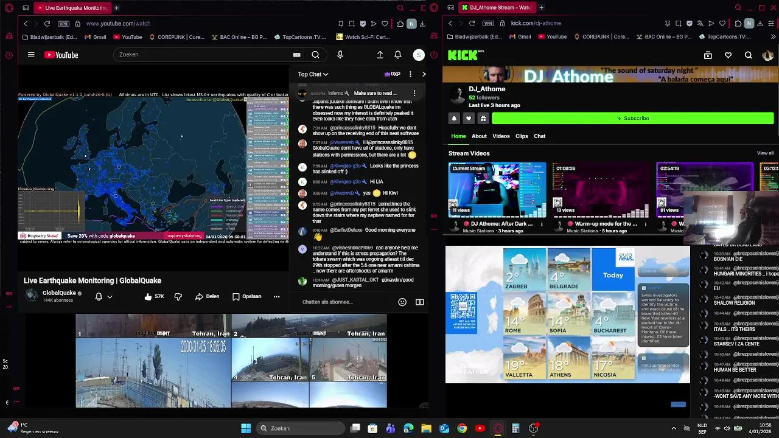Open the extensions cube menu in the Kick window
779x438 pixels.
738,24
